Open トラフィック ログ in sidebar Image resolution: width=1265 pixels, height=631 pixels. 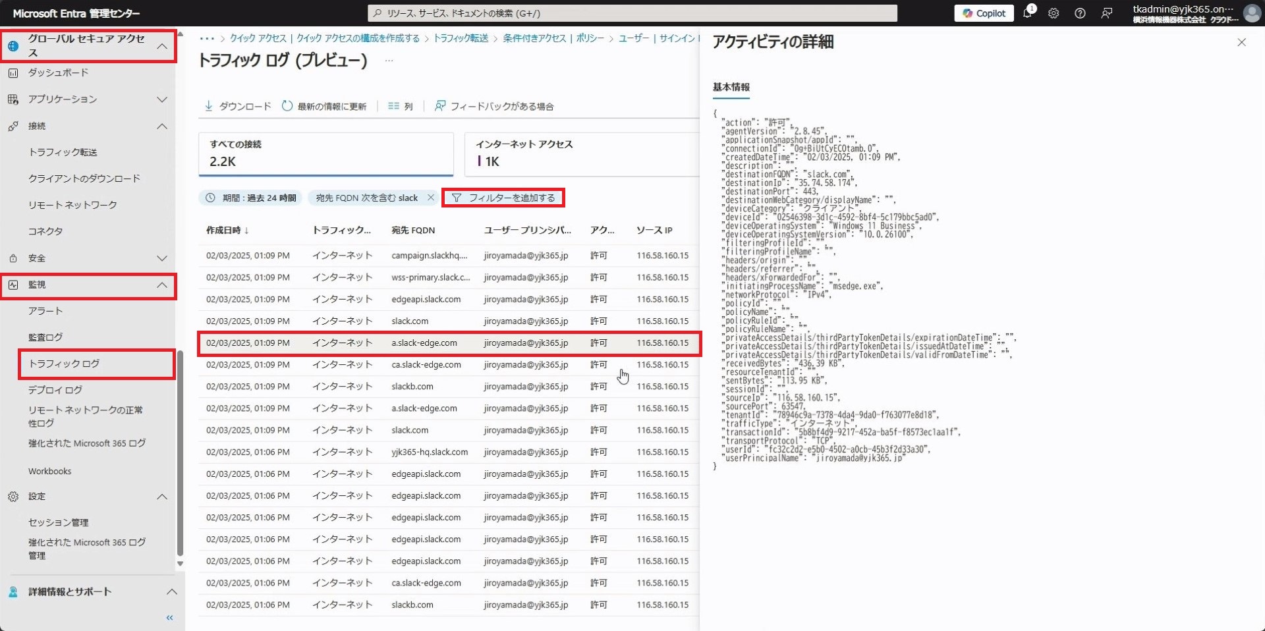64,364
